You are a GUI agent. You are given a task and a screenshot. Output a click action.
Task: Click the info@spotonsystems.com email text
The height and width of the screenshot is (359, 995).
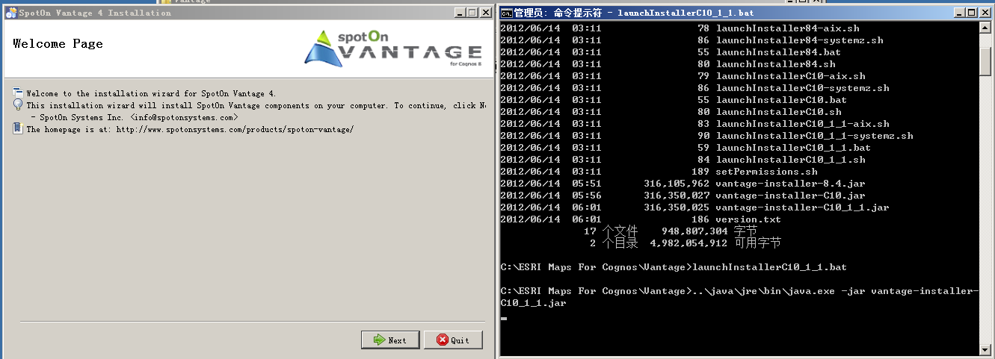coord(184,118)
